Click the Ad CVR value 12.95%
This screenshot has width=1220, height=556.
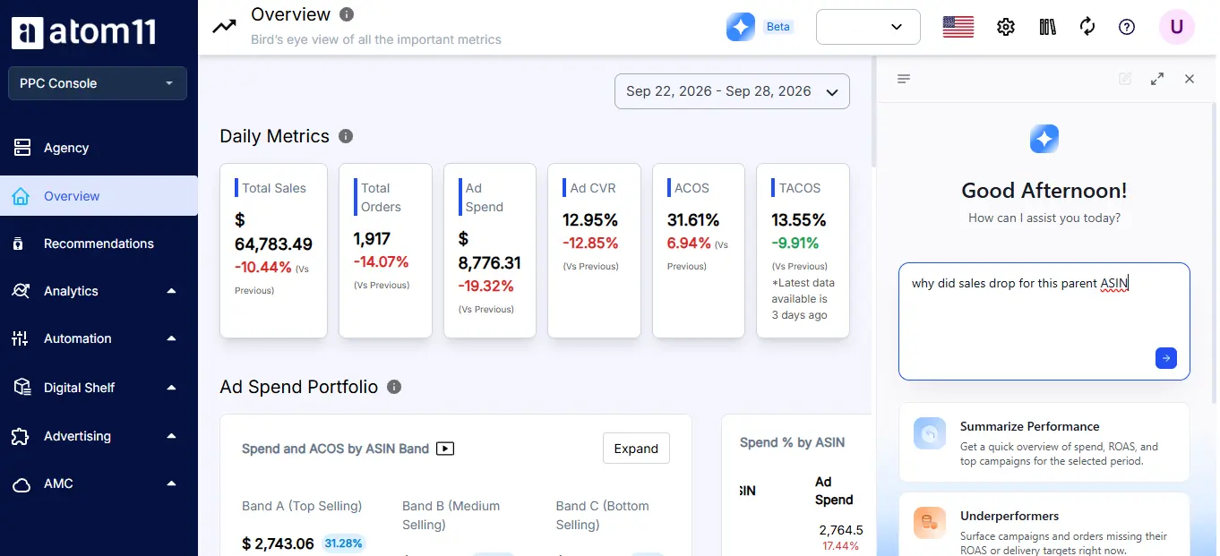click(x=590, y=220)
